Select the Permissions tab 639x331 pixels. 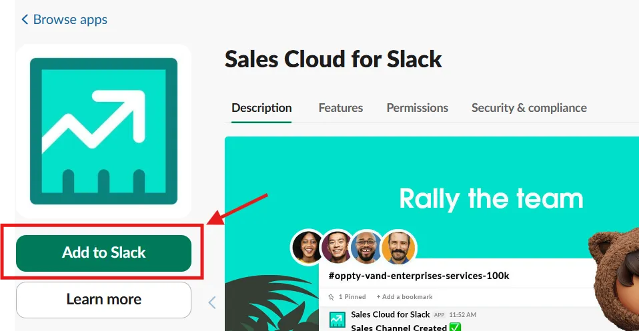418,108
